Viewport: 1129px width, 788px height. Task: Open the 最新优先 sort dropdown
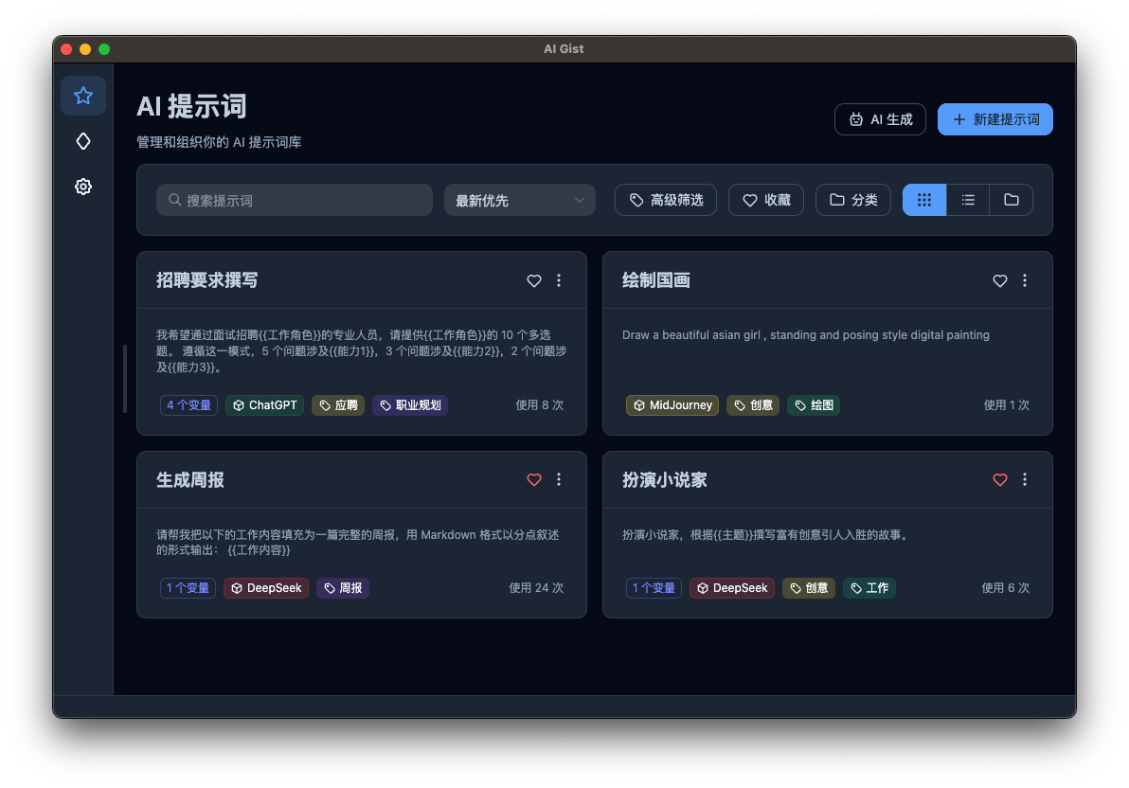(x=519, y=200)
